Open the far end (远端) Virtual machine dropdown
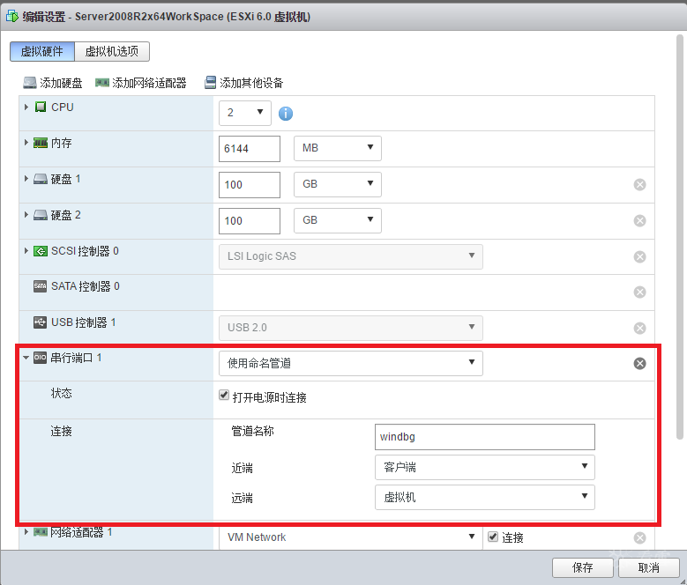Screen dimensions: 687x585 484,497
